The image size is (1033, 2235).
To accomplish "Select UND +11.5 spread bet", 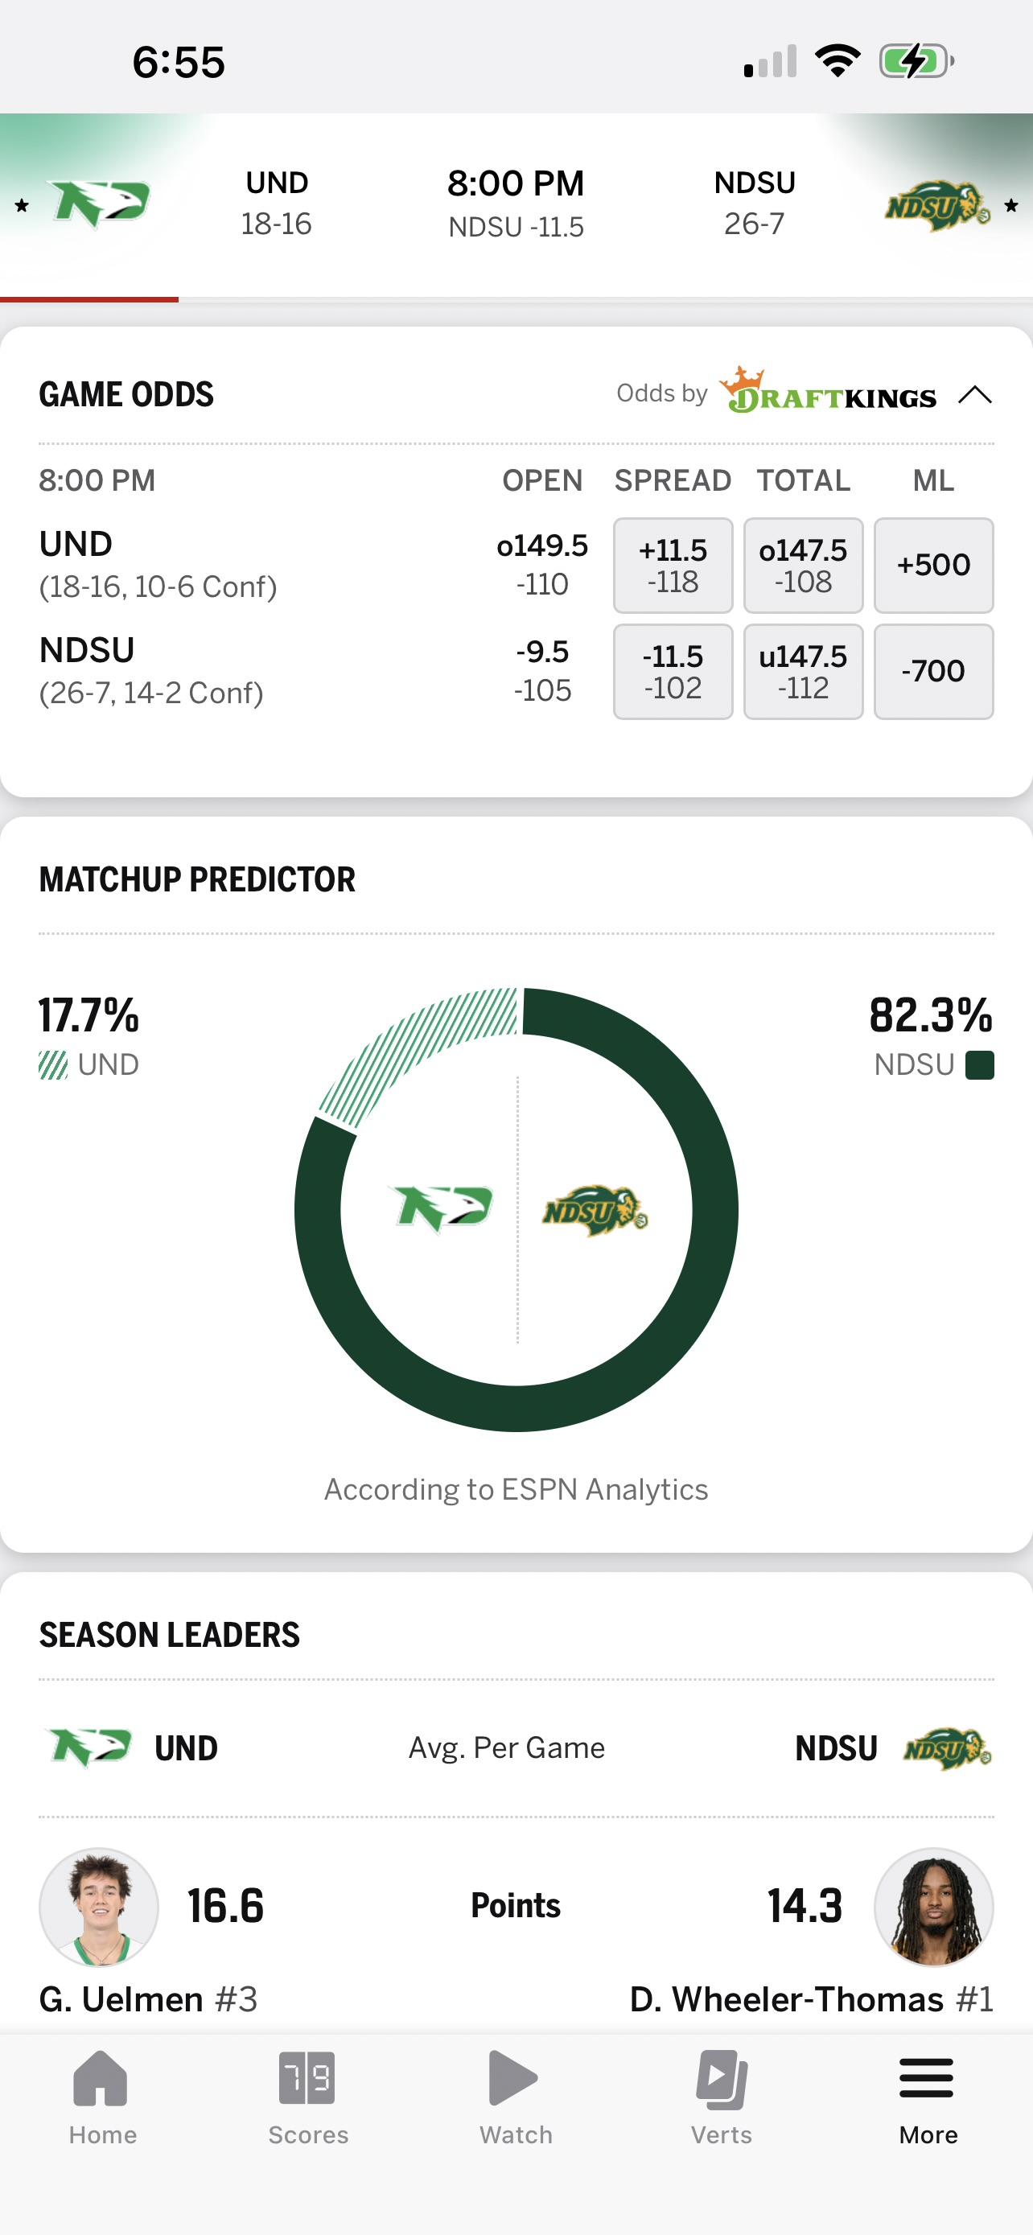I will point(673,566).
